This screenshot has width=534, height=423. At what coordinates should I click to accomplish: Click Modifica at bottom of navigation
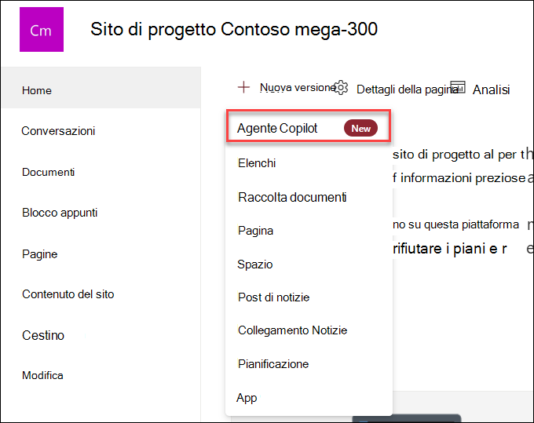tap(42, 375)
